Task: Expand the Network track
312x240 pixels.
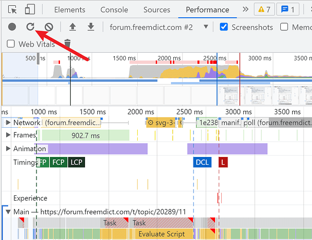Action: (x=8, y=123)
